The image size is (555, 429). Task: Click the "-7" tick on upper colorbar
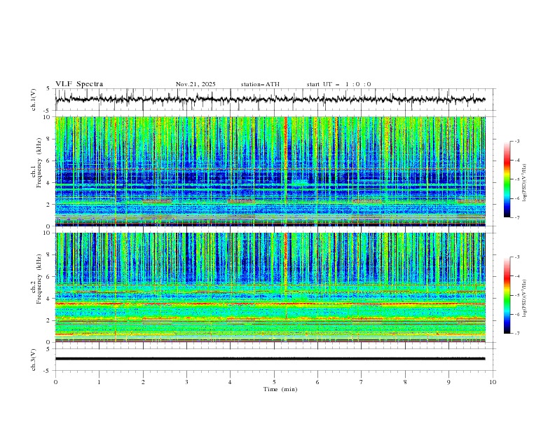coord(517,217)
